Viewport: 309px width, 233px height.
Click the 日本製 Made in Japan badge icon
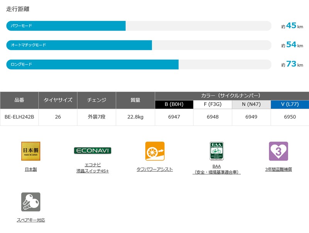click(x=31, y=151)
